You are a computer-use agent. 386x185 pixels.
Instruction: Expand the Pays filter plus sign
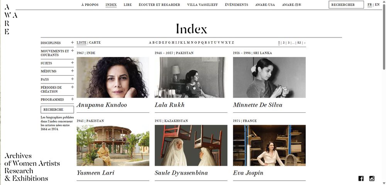pos(73,79)
